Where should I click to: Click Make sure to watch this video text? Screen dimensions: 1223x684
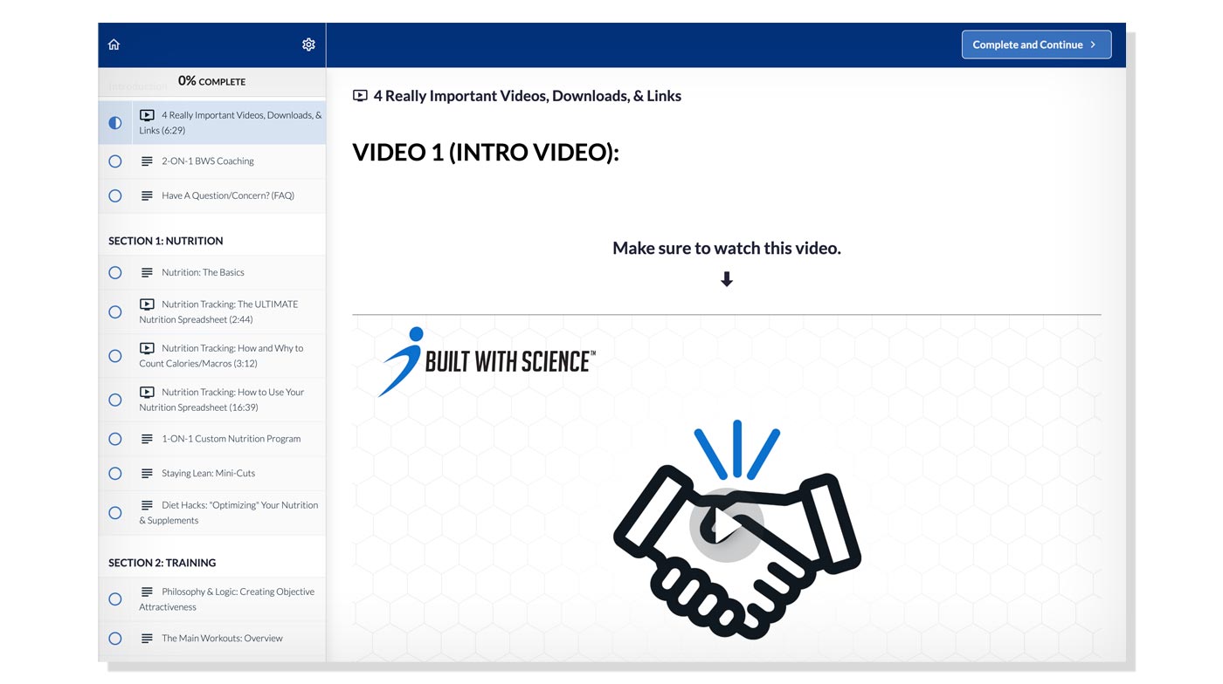(x=727, y=249)
